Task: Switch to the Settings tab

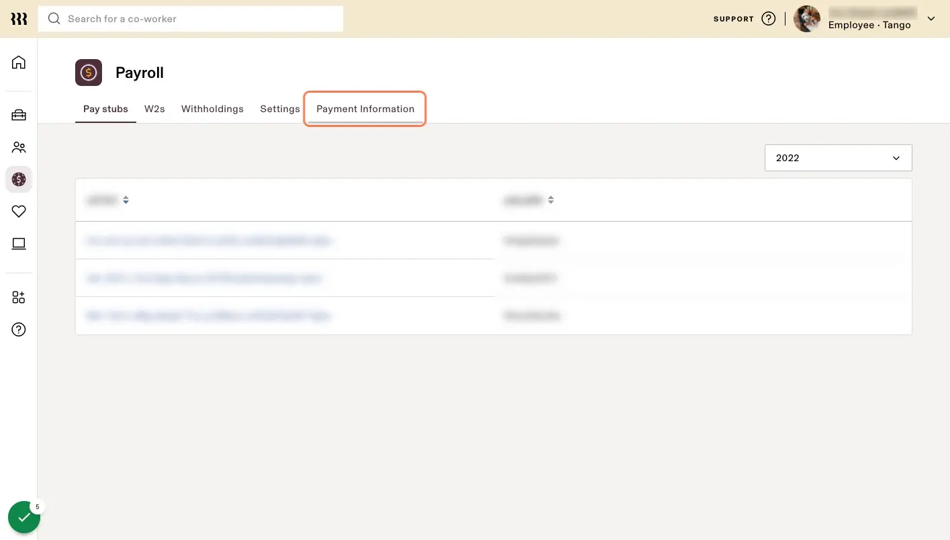Action: (280, 109)
